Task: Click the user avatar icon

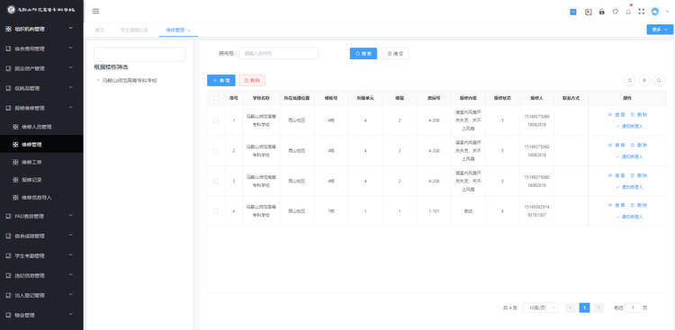Action: (655, 12)
